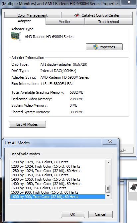Screen dimensions: 137x223
Task: Click the graphics card adapter icon
Action: [16, 37]
